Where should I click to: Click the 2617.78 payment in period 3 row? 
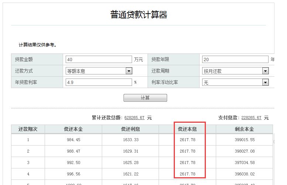point(187,163)
